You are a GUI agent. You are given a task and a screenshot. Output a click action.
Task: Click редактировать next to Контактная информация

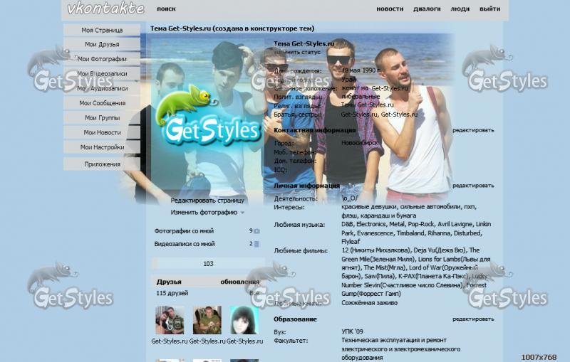(x=473, y=130)
